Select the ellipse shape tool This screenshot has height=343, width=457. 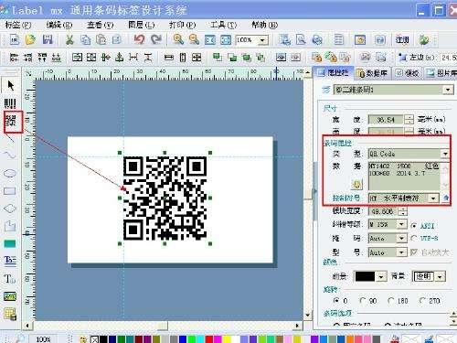(10, 174)
